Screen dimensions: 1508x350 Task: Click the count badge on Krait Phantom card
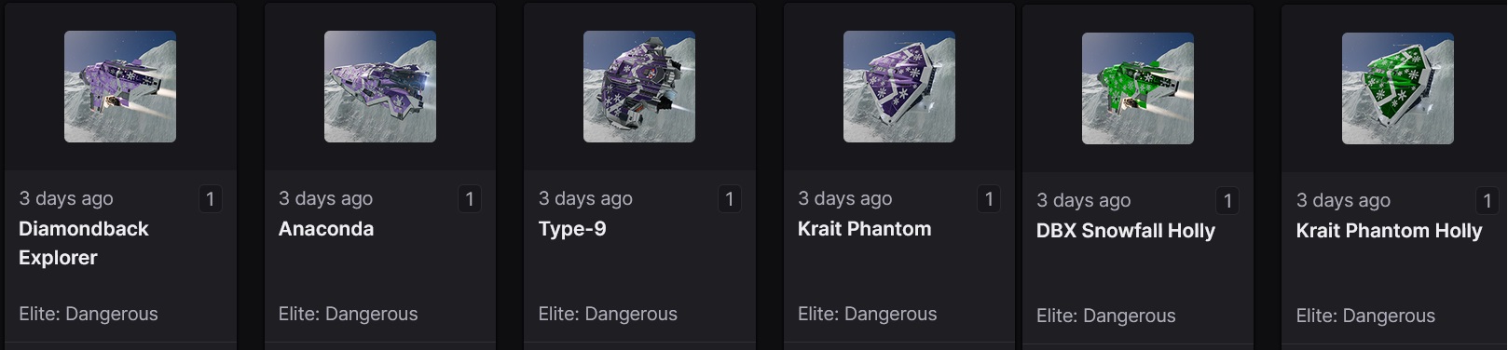pos(989,198)
